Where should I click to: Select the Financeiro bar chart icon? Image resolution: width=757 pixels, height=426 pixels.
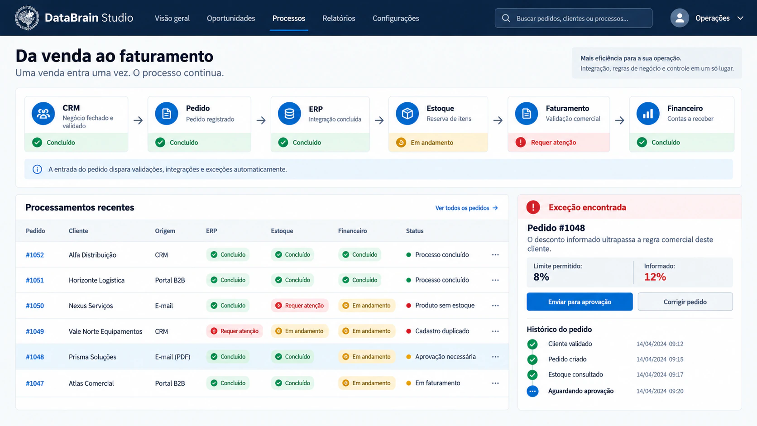(648, 114)
